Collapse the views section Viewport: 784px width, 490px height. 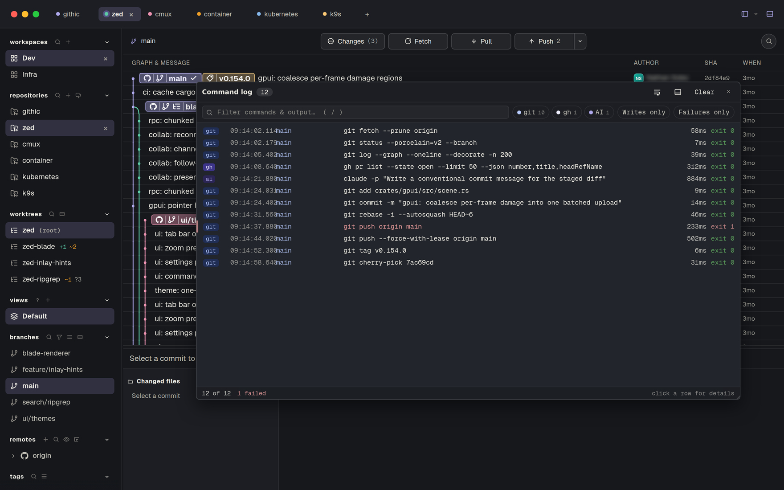click(107, 300)
